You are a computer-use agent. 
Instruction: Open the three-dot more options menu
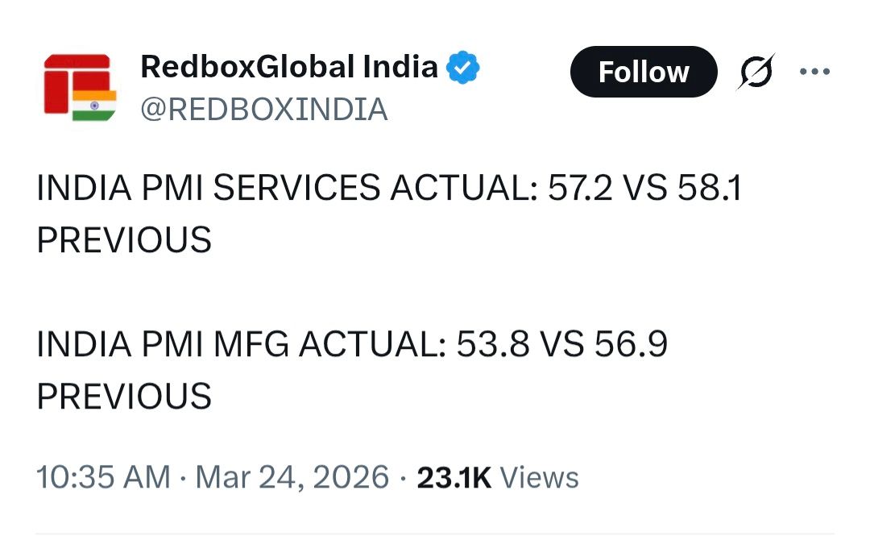pyautogui.click(x=814, y=72)
